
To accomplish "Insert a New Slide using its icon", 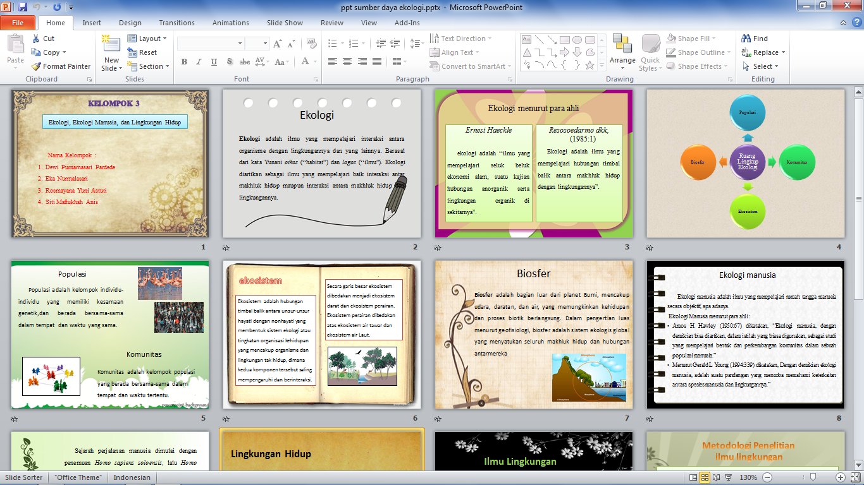I will [x=111, y=44].
